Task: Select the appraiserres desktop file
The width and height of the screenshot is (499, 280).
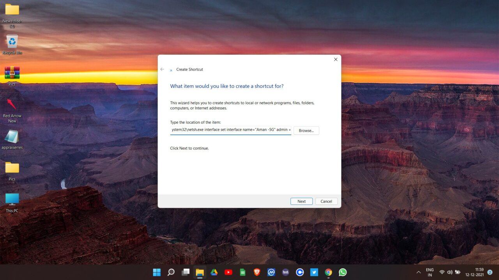Action: (12, 140)
